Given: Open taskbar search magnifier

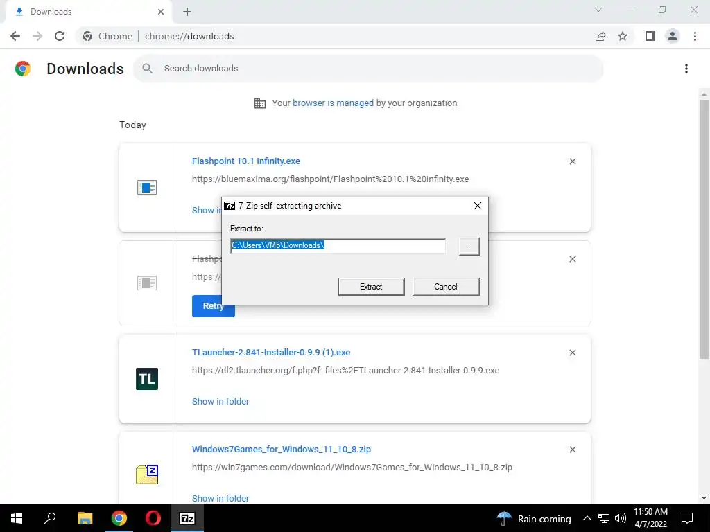Looking at the screenshot, I should [x=50, y=518].
